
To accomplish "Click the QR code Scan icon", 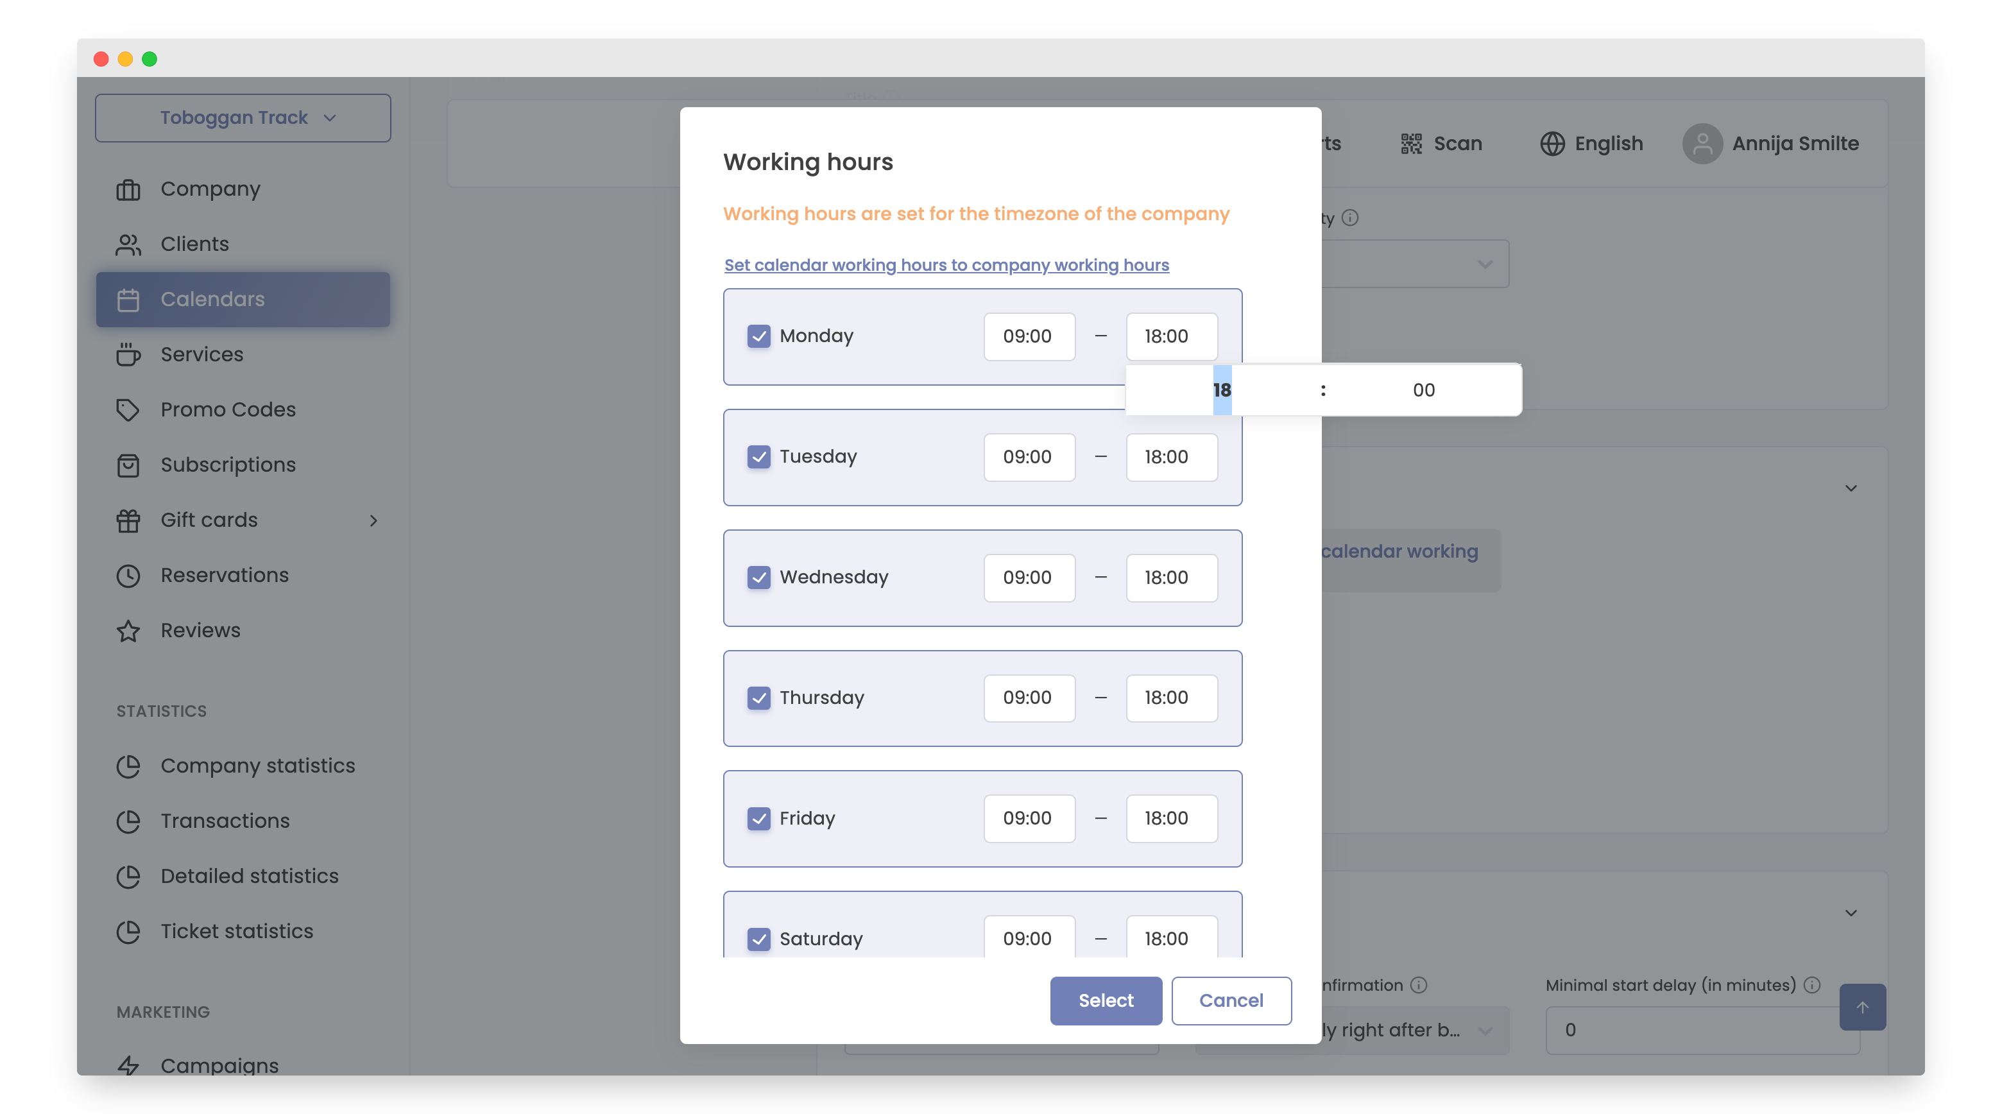I will coord(1410,144).
